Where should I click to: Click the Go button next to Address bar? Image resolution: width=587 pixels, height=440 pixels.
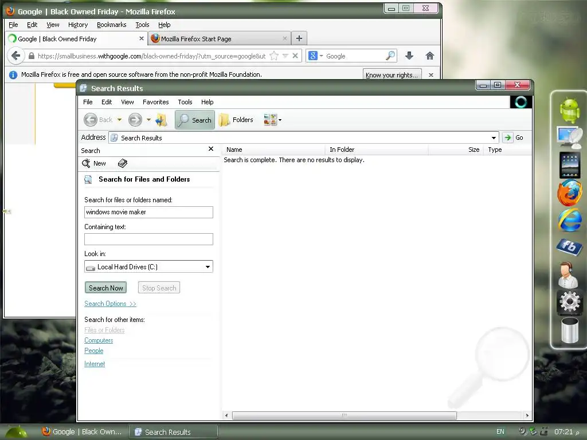click(514, 137)
